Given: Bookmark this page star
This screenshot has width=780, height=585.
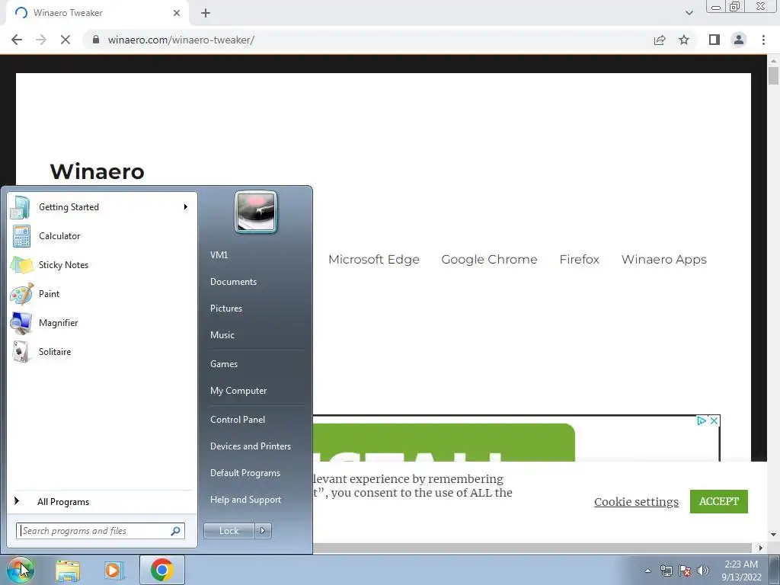Looking at the screenshot, I should click(x=684, y=40).
